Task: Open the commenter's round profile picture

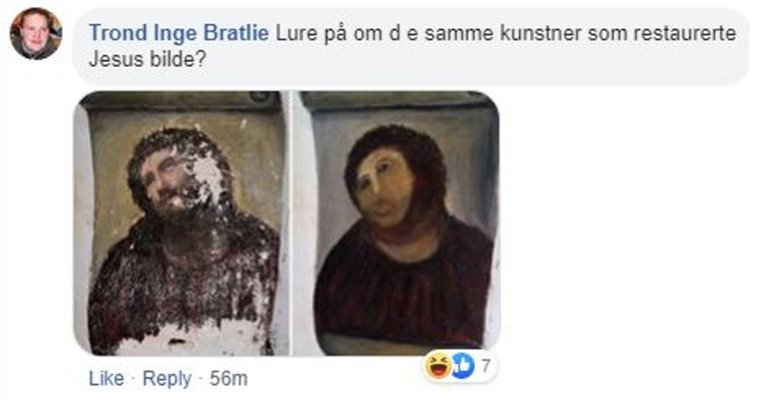Action: pyautogui.click(x=36, y=33)
